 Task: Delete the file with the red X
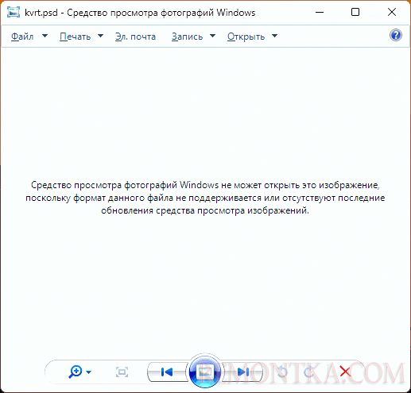[345, 372]
